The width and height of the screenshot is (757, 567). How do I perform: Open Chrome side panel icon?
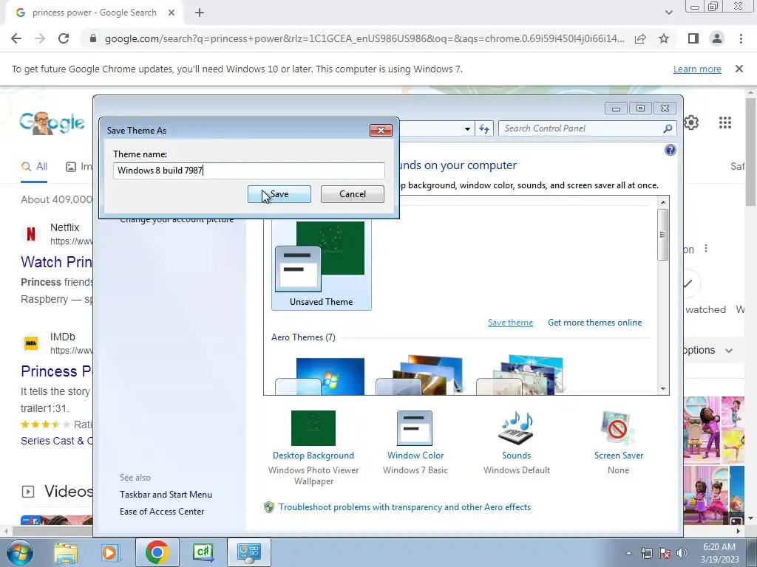coord(693,38)
